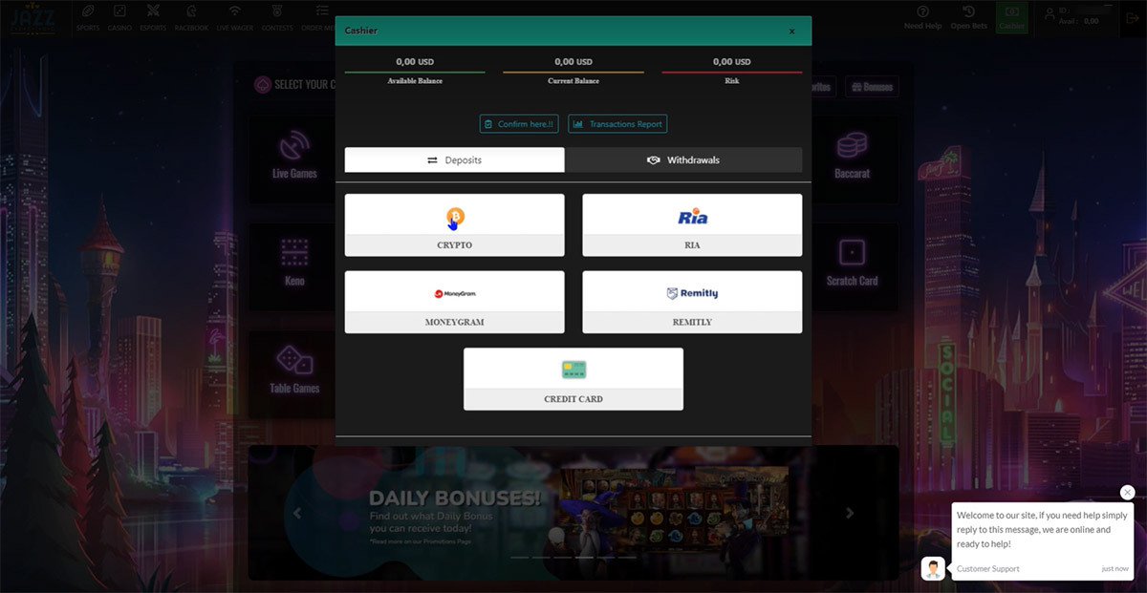Image resolution: width=1147 pixels, height=593 pixels.
Task: Open the Baccarat category
Action: pos(852,159)
